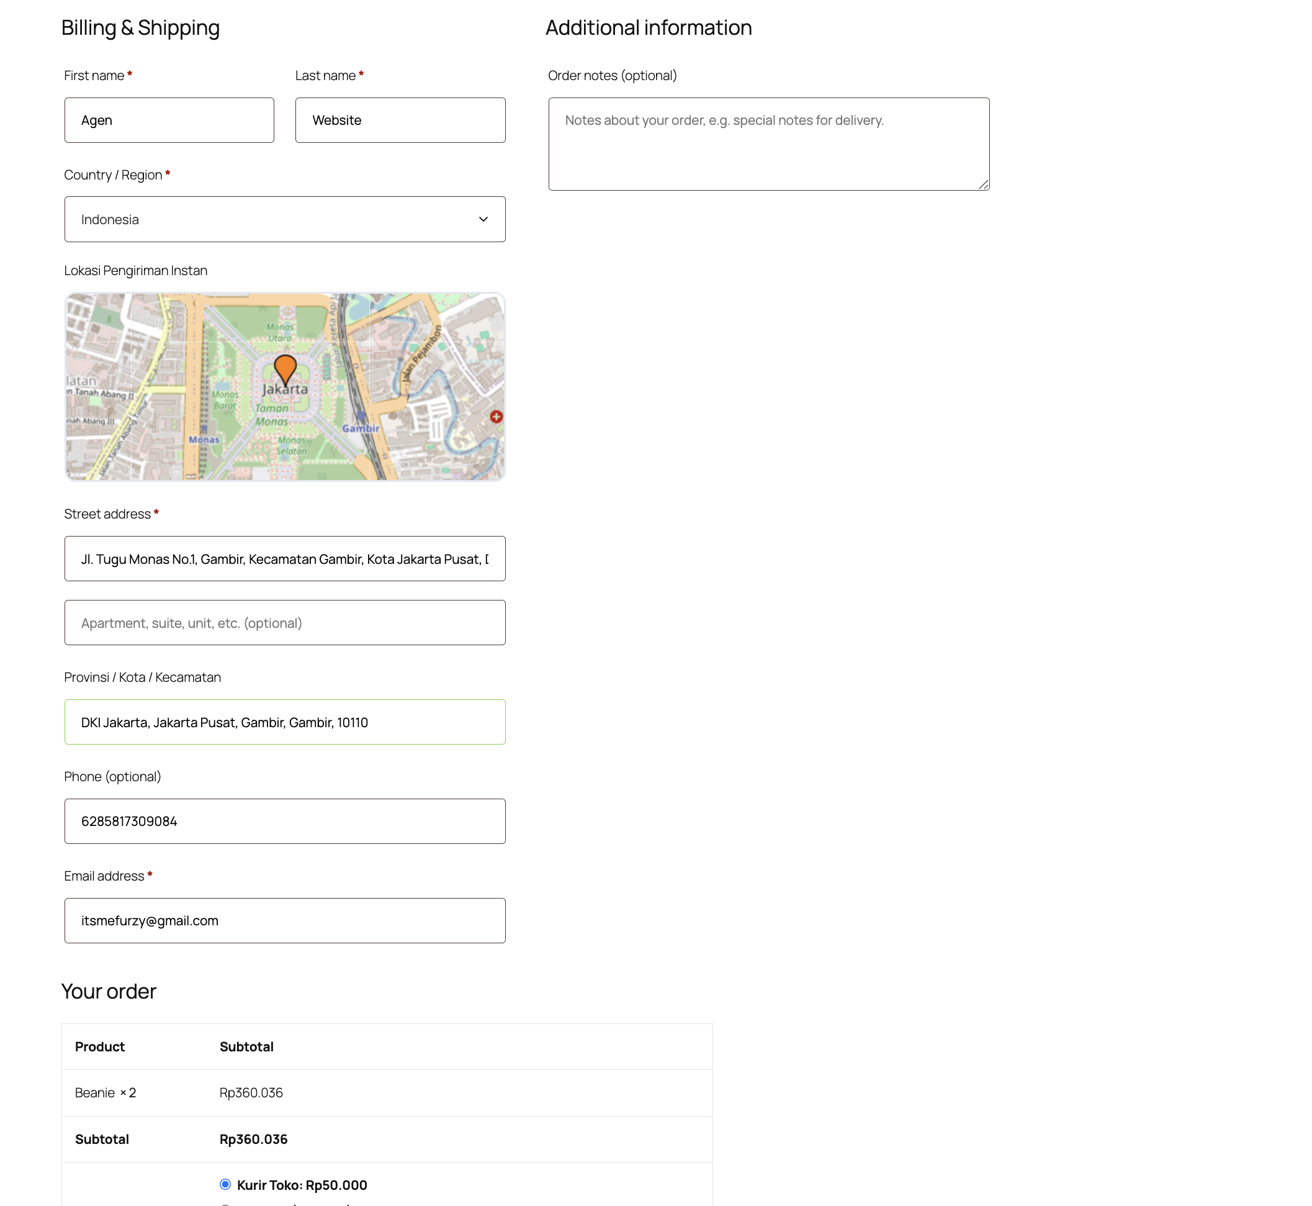Viewport: 1312px width, 1206px height.
Task: Grab the Order notes resize handle
Action: [983, 184]
